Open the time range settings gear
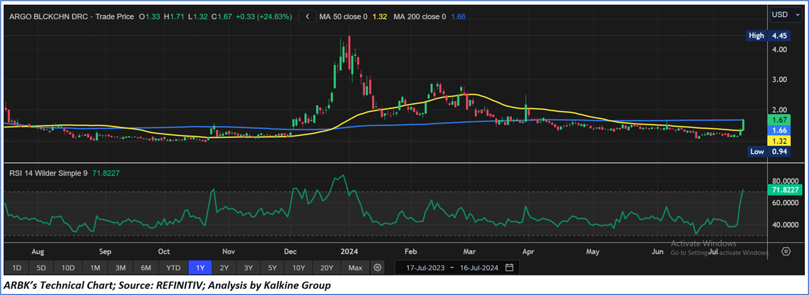 (x=377, y=268)
